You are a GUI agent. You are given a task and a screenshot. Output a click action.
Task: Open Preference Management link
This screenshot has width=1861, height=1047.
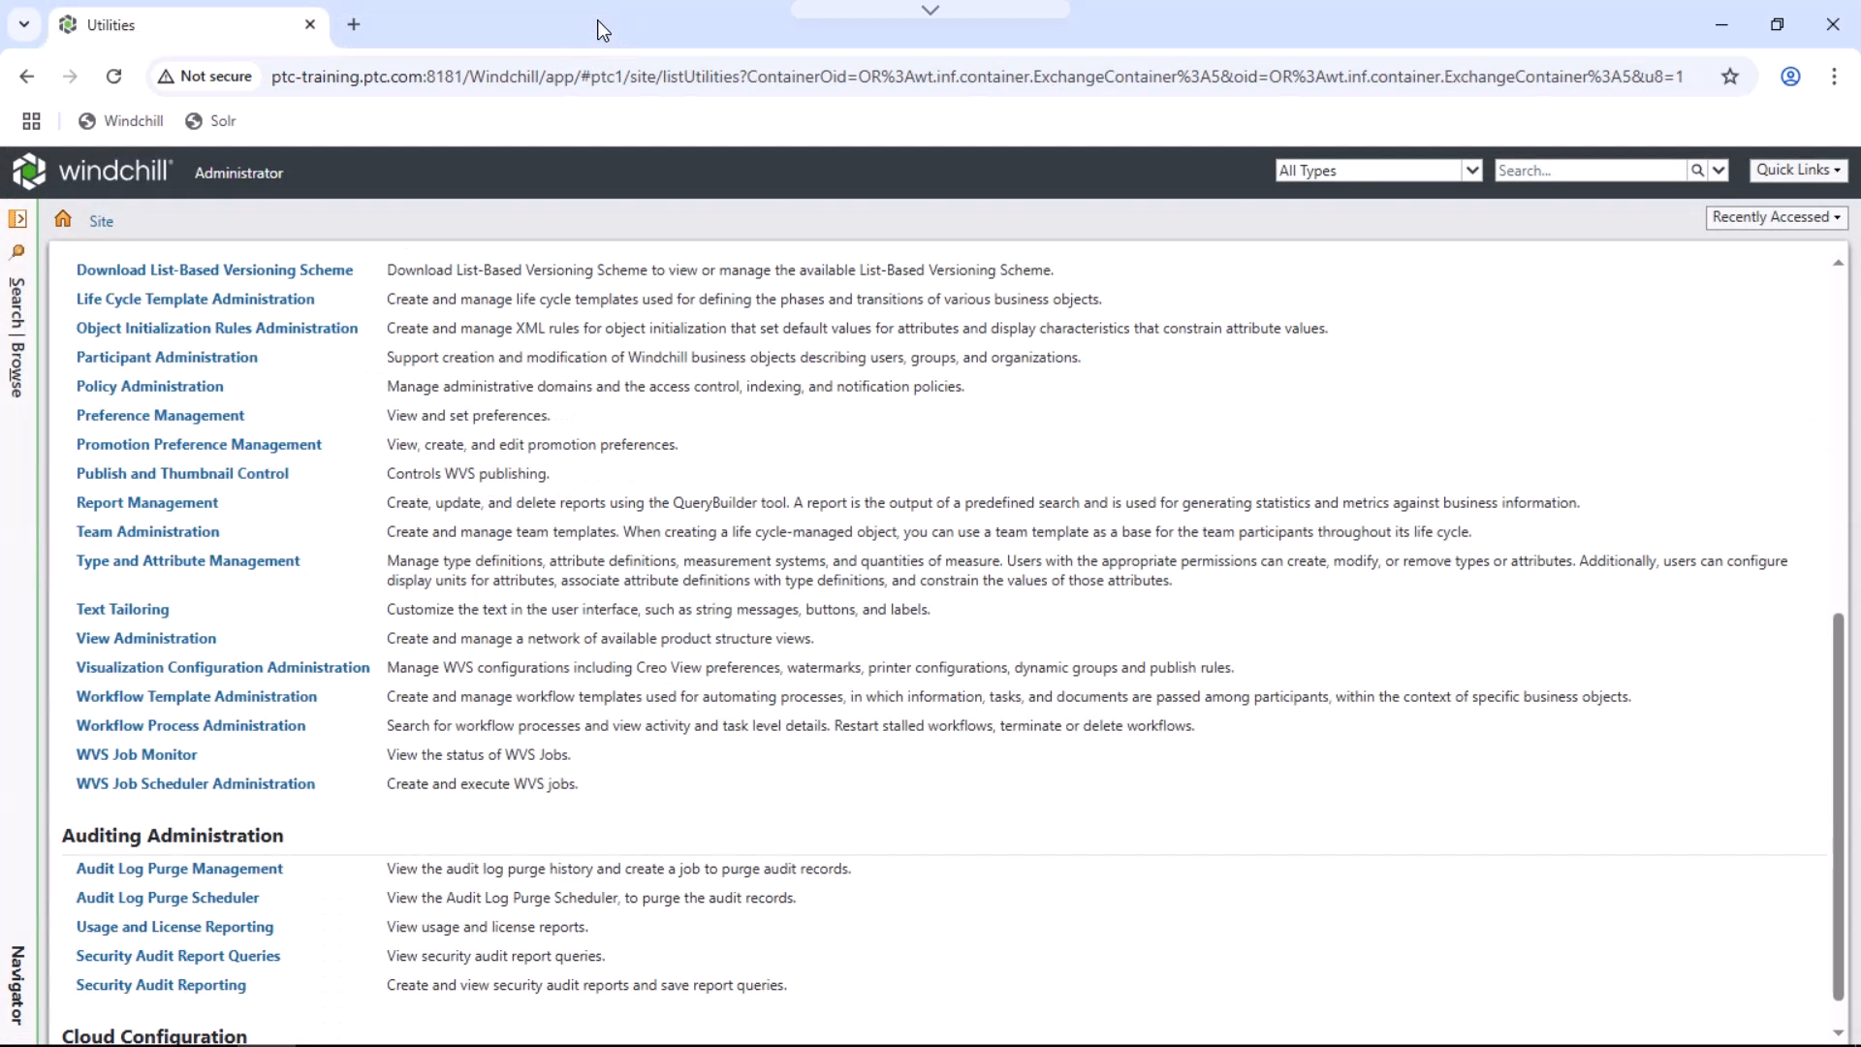(x=160, y=415)
